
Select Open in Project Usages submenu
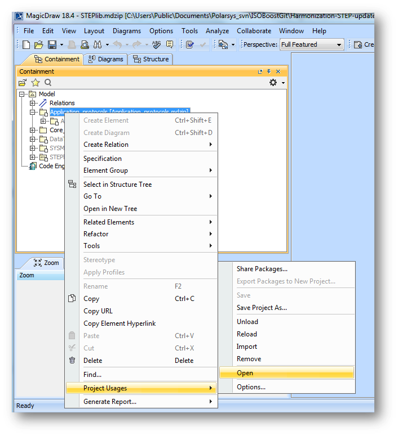point(245,373)
